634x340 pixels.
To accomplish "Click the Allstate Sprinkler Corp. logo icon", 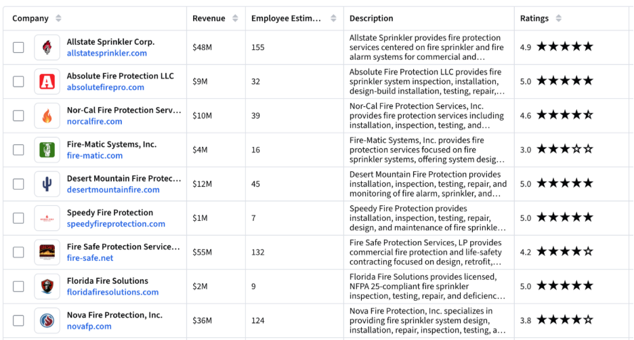I will pos(47,47).
